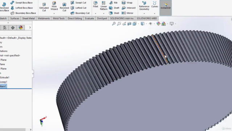
Task: Select the highlighted Pattern1 feature in tree
Action: click(x=3, y=86)
